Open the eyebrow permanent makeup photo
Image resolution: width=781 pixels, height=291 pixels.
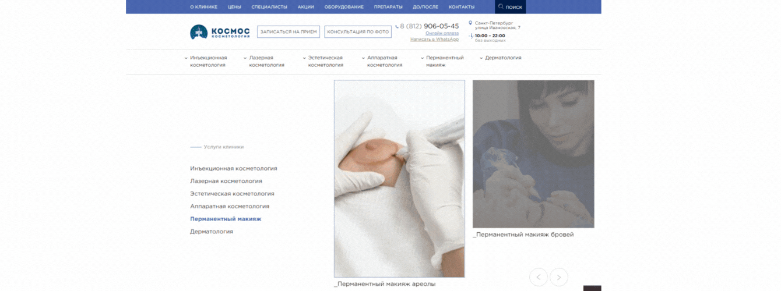533,154
